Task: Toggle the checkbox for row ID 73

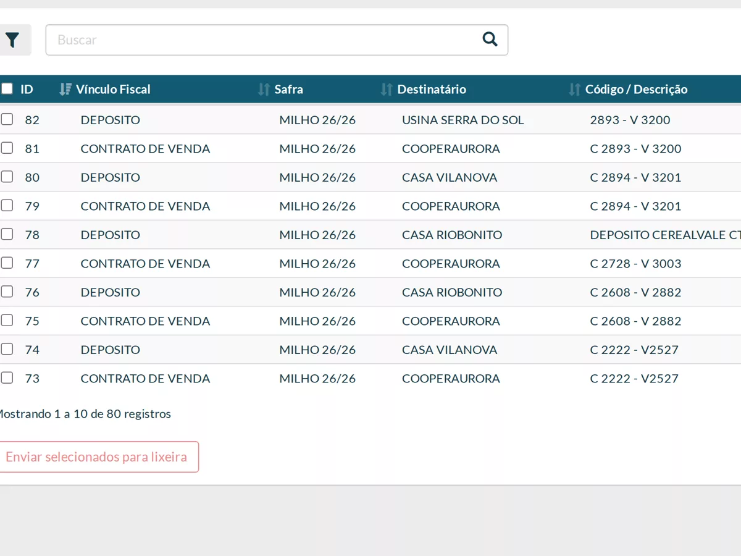Action: click(x=7, y=377)
